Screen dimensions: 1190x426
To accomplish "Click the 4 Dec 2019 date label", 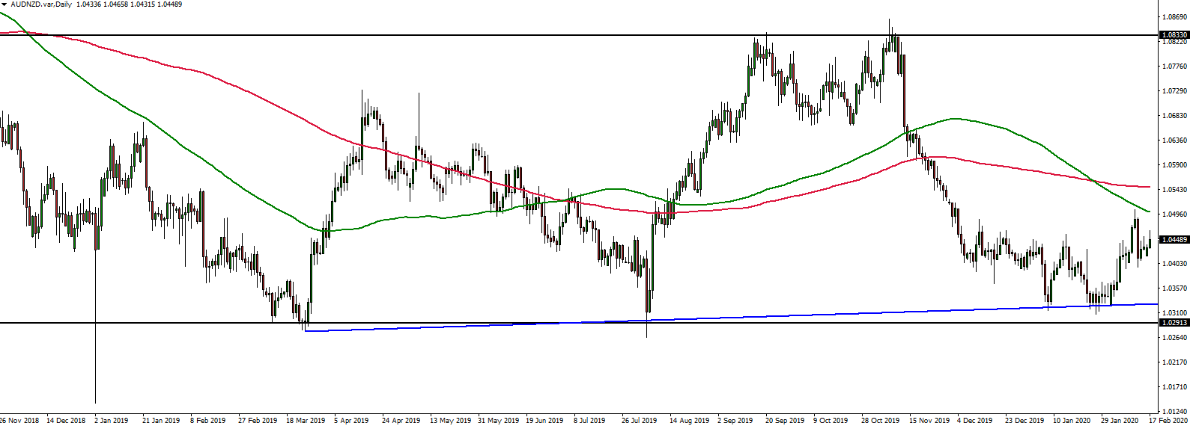I will (974, 421).
